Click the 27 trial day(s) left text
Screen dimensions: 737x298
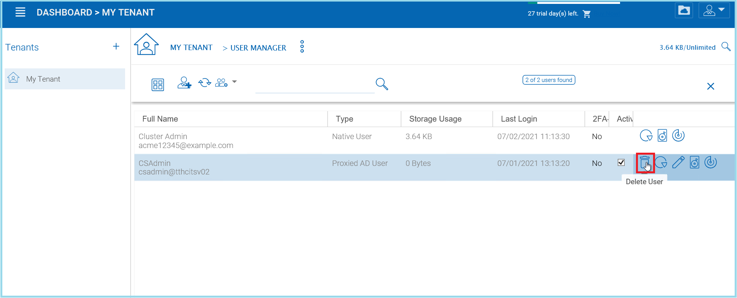(x=553, y=14)
